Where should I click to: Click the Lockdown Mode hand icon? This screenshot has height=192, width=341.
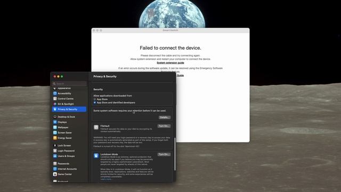[96, 156]
